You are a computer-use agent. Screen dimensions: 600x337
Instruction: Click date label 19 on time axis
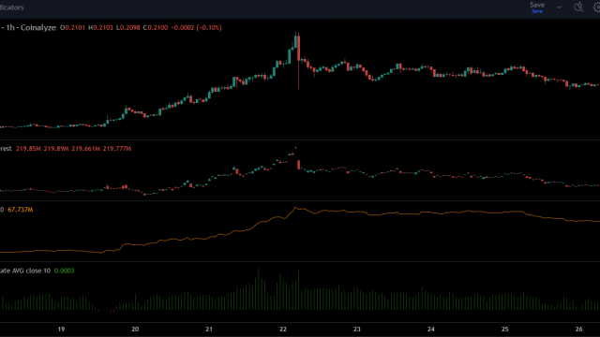click(x=61, y=329)
